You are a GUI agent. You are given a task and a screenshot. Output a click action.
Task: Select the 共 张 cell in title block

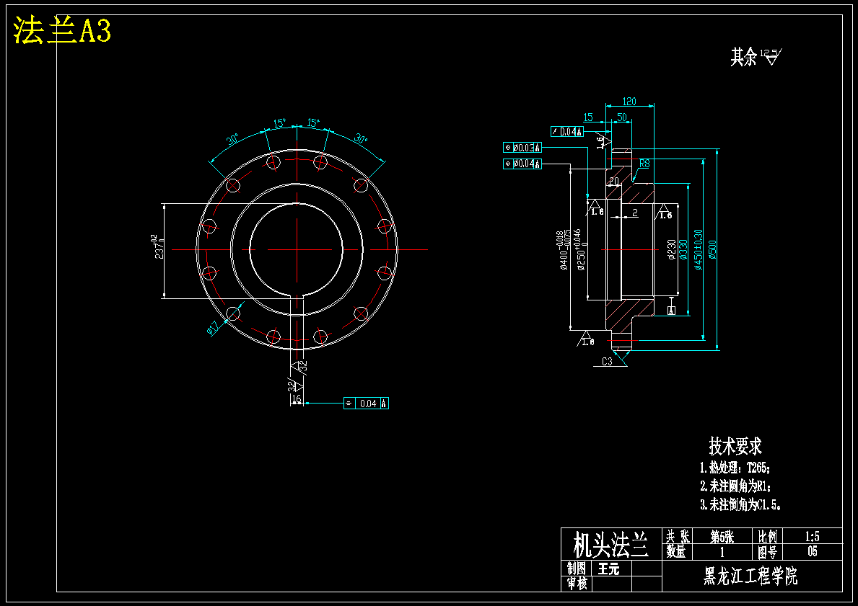(678, 536)
